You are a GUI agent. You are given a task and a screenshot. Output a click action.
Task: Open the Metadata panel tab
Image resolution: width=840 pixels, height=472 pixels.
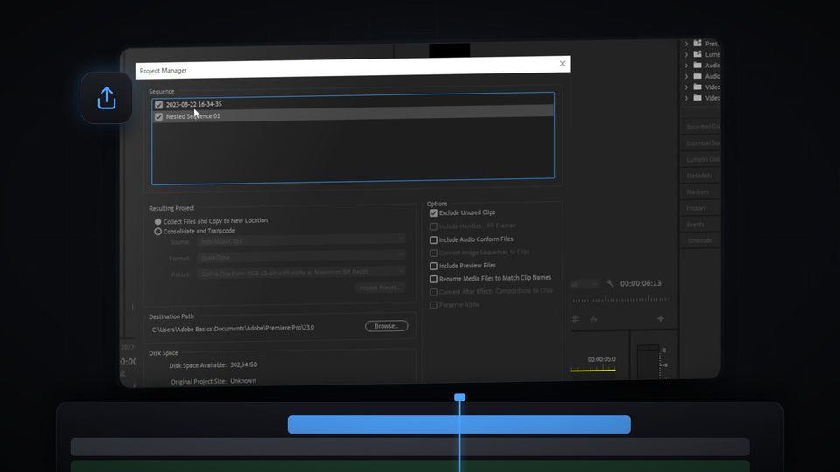coord(699,176)
